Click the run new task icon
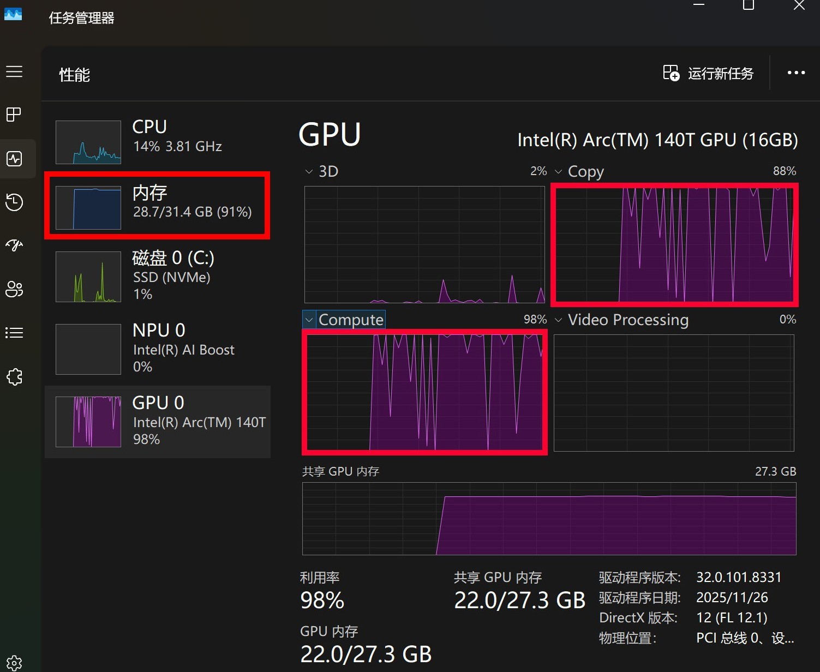 [x=671, y=73]
